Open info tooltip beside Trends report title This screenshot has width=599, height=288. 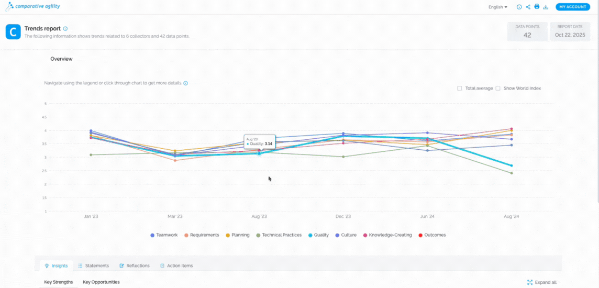coord(65,29)
